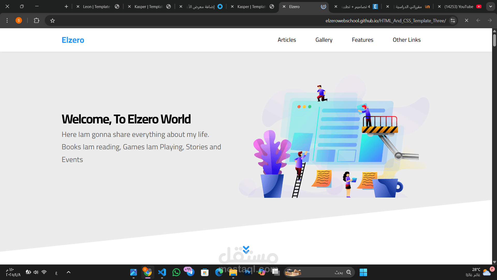Open WhatsApp from the taskbar
Viewport: 497px width, 280px height.
176,272
